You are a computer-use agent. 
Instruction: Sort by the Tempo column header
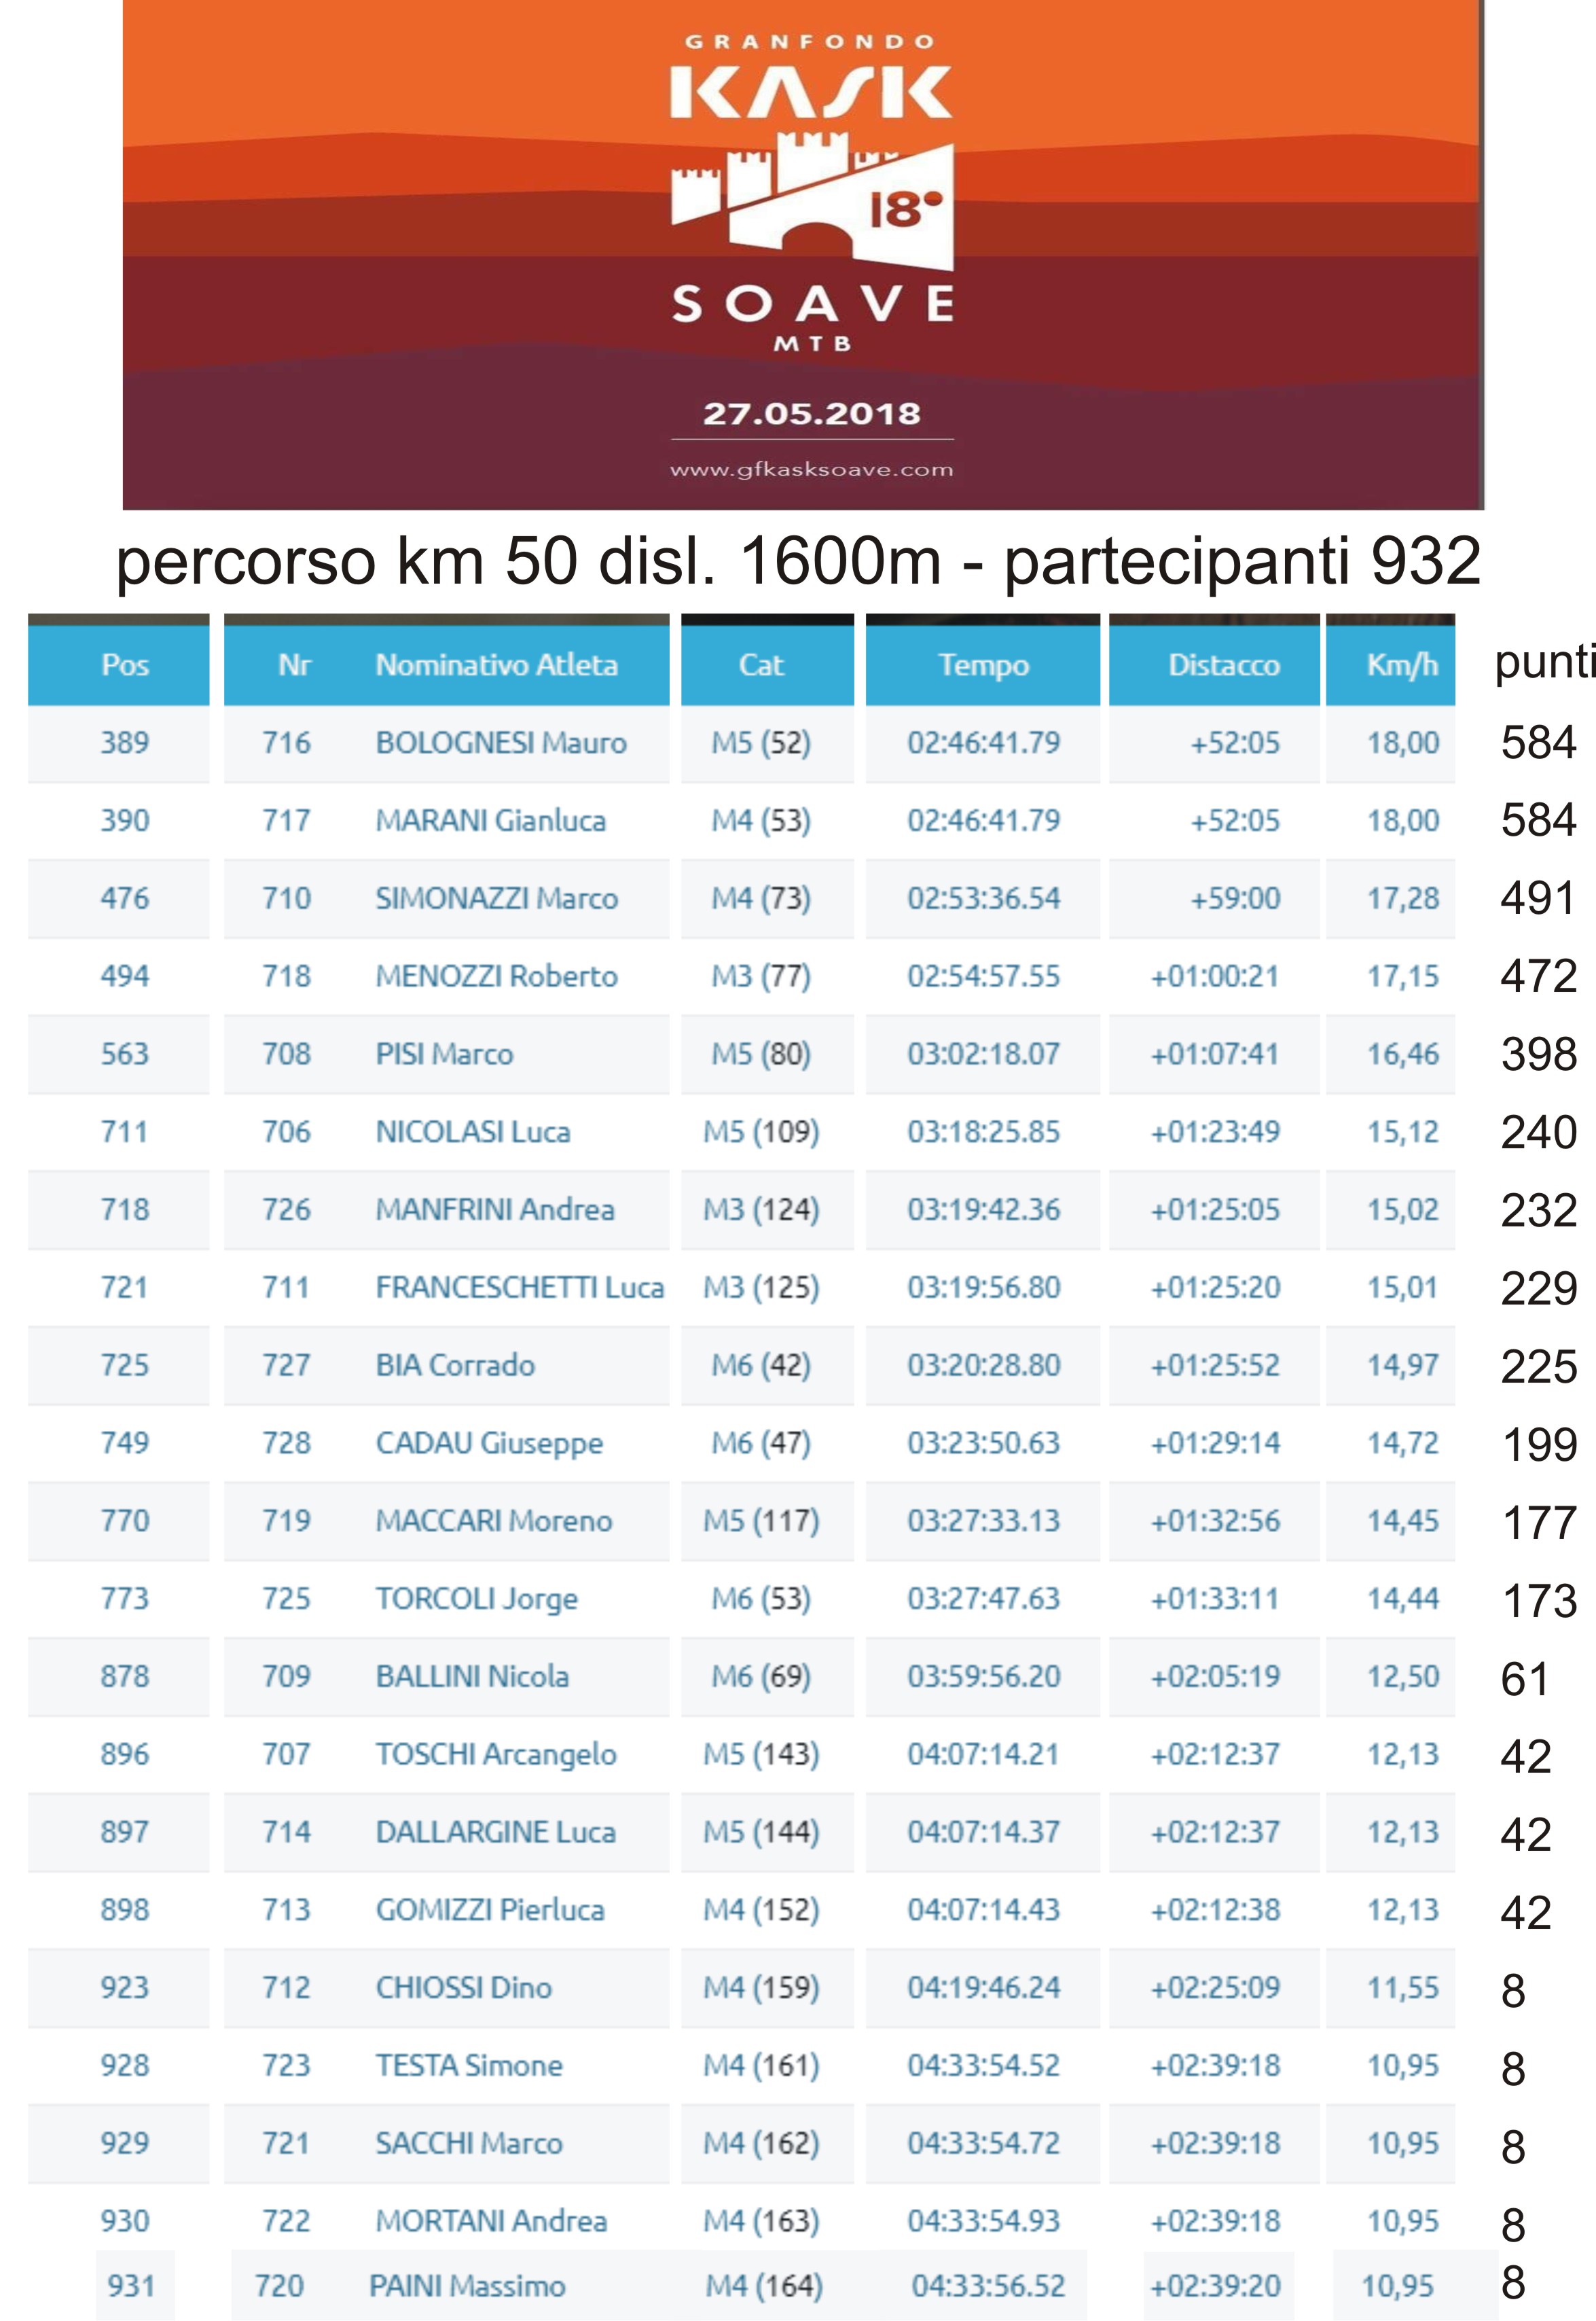coord(983,665)
